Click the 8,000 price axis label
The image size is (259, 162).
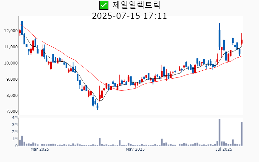click(12, 96)
